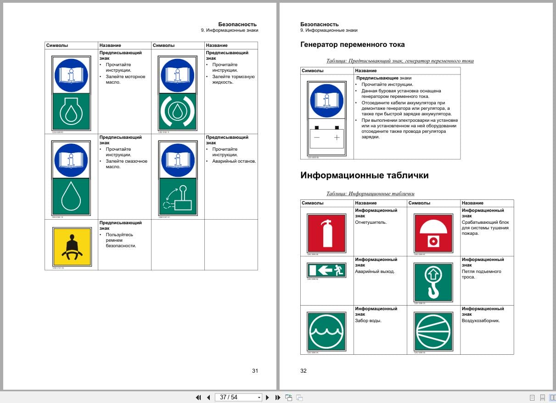Click the text 'Воздухозаборник.'
The image size is (556, 403).
point(481,320)
